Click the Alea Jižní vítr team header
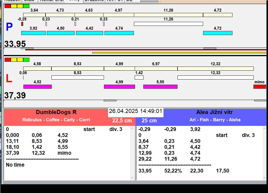The image size is (268, 193). (x=214, y=112)
